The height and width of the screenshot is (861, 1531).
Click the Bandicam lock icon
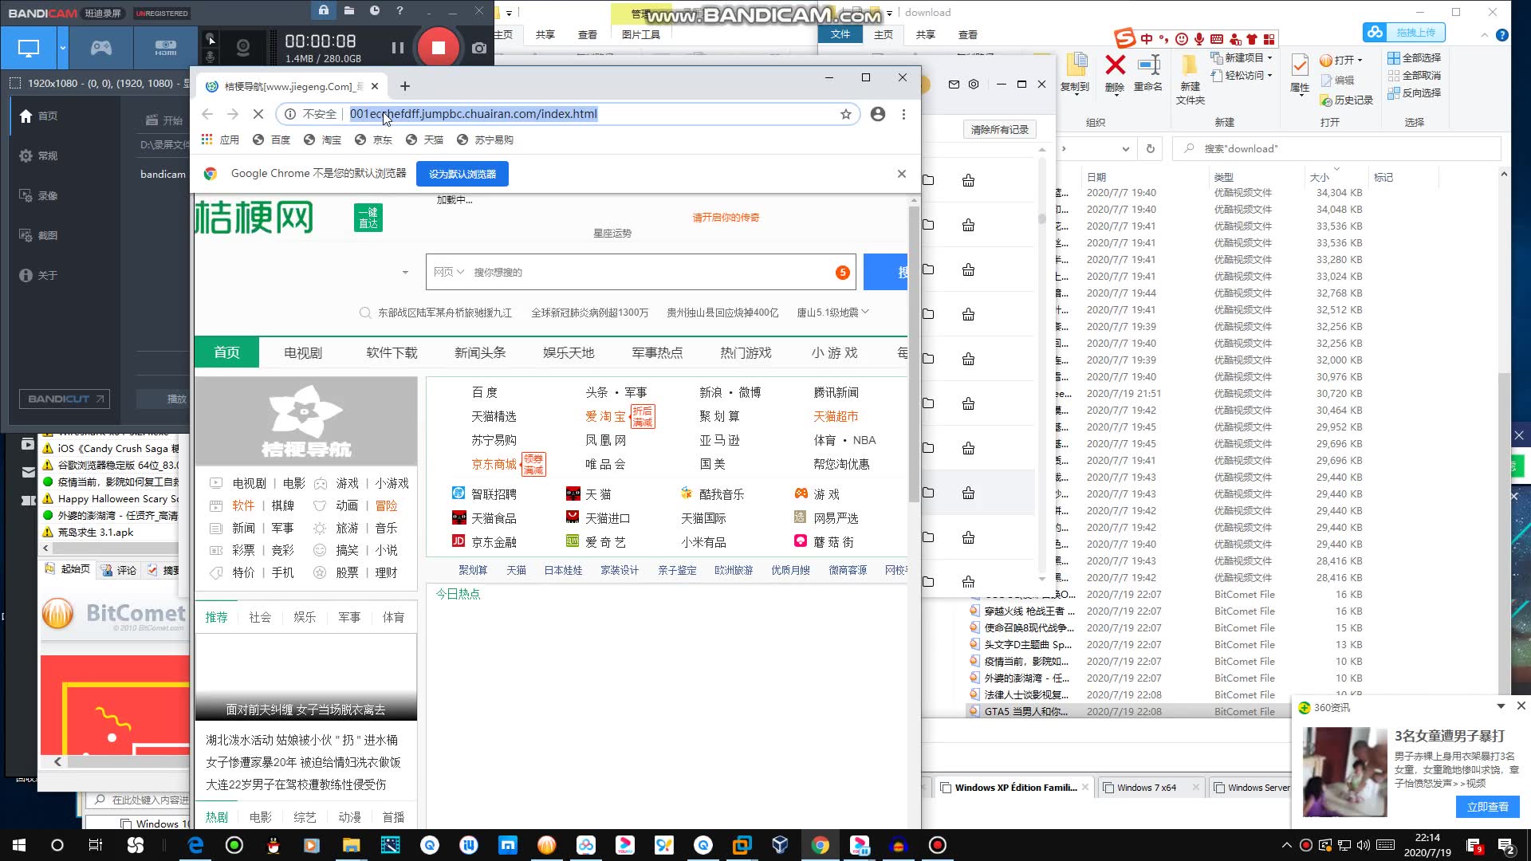click(323, 10)
